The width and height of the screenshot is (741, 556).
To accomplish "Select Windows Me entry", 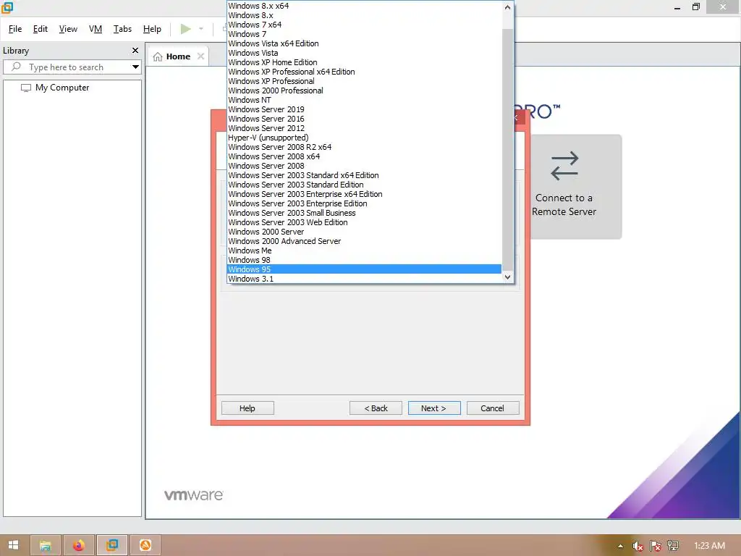I will 364,250.
